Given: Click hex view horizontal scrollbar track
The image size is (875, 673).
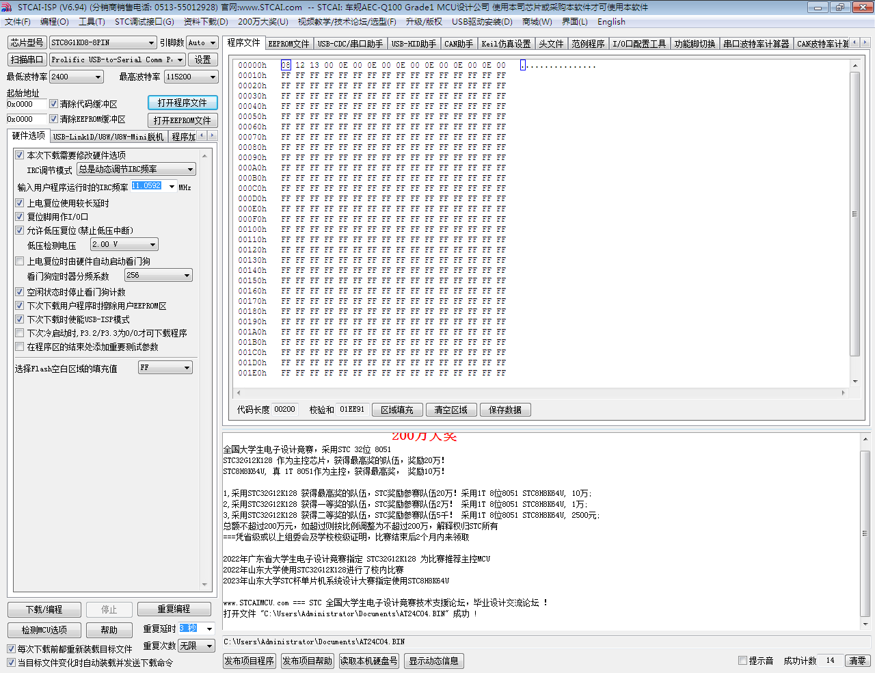Looking at the screenshot, I should [x=541, y=393].
